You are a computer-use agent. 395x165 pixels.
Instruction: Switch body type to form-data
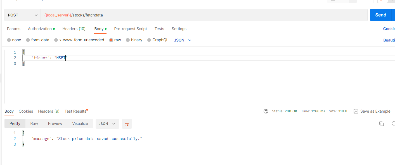point(37,40)
